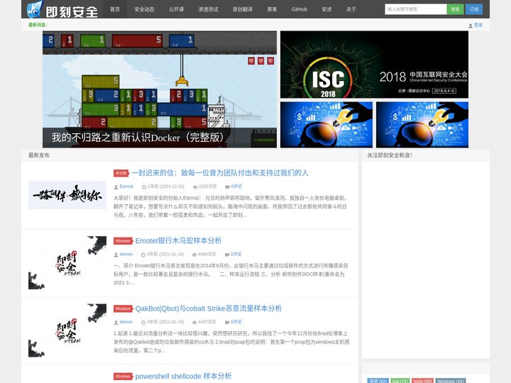Open powershell shellcode 样本分析 article title
This screenshot has width=511, height=383.
click(183, 376)
